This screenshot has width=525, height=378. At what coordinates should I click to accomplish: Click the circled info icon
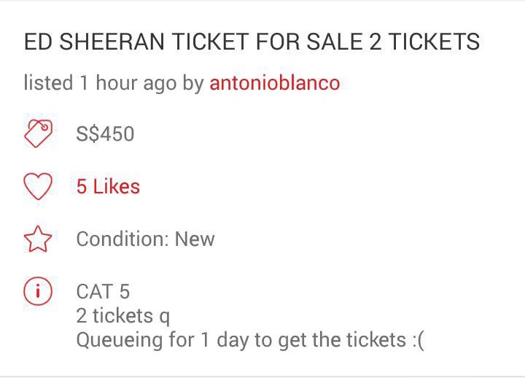pyautogui.click(x=38, y=292)
